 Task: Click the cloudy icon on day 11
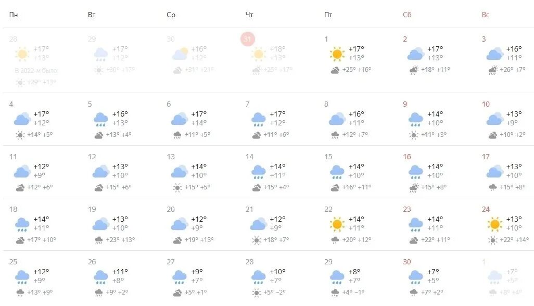22,171
